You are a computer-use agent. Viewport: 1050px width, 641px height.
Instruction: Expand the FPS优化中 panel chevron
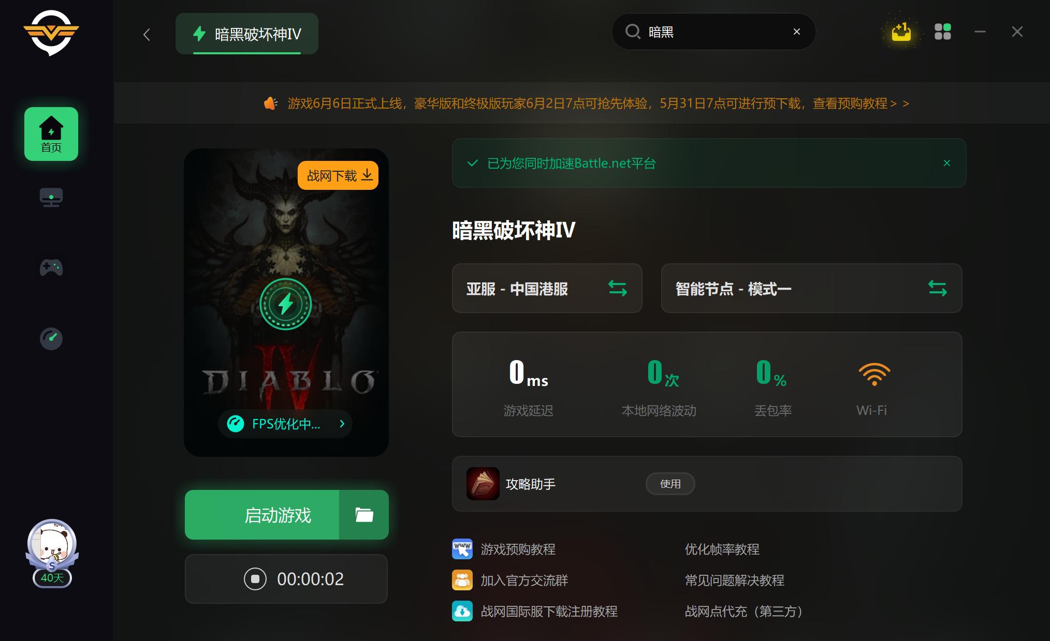(342, 424)
